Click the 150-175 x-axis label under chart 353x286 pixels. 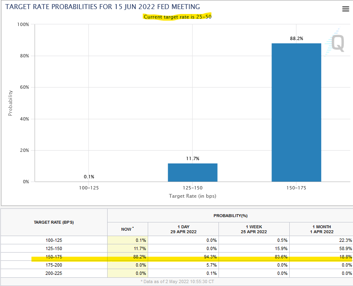coord(296,187)
